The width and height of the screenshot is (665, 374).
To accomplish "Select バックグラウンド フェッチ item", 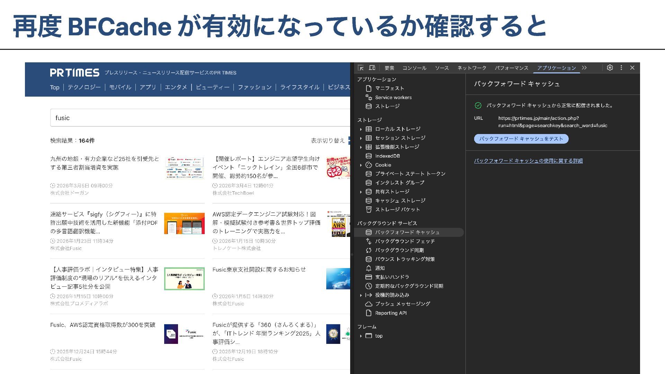I will [405, 241].
